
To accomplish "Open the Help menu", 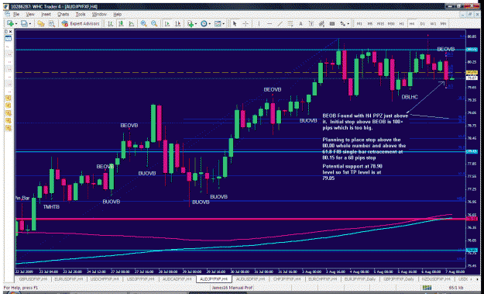I will coord(117,15).
